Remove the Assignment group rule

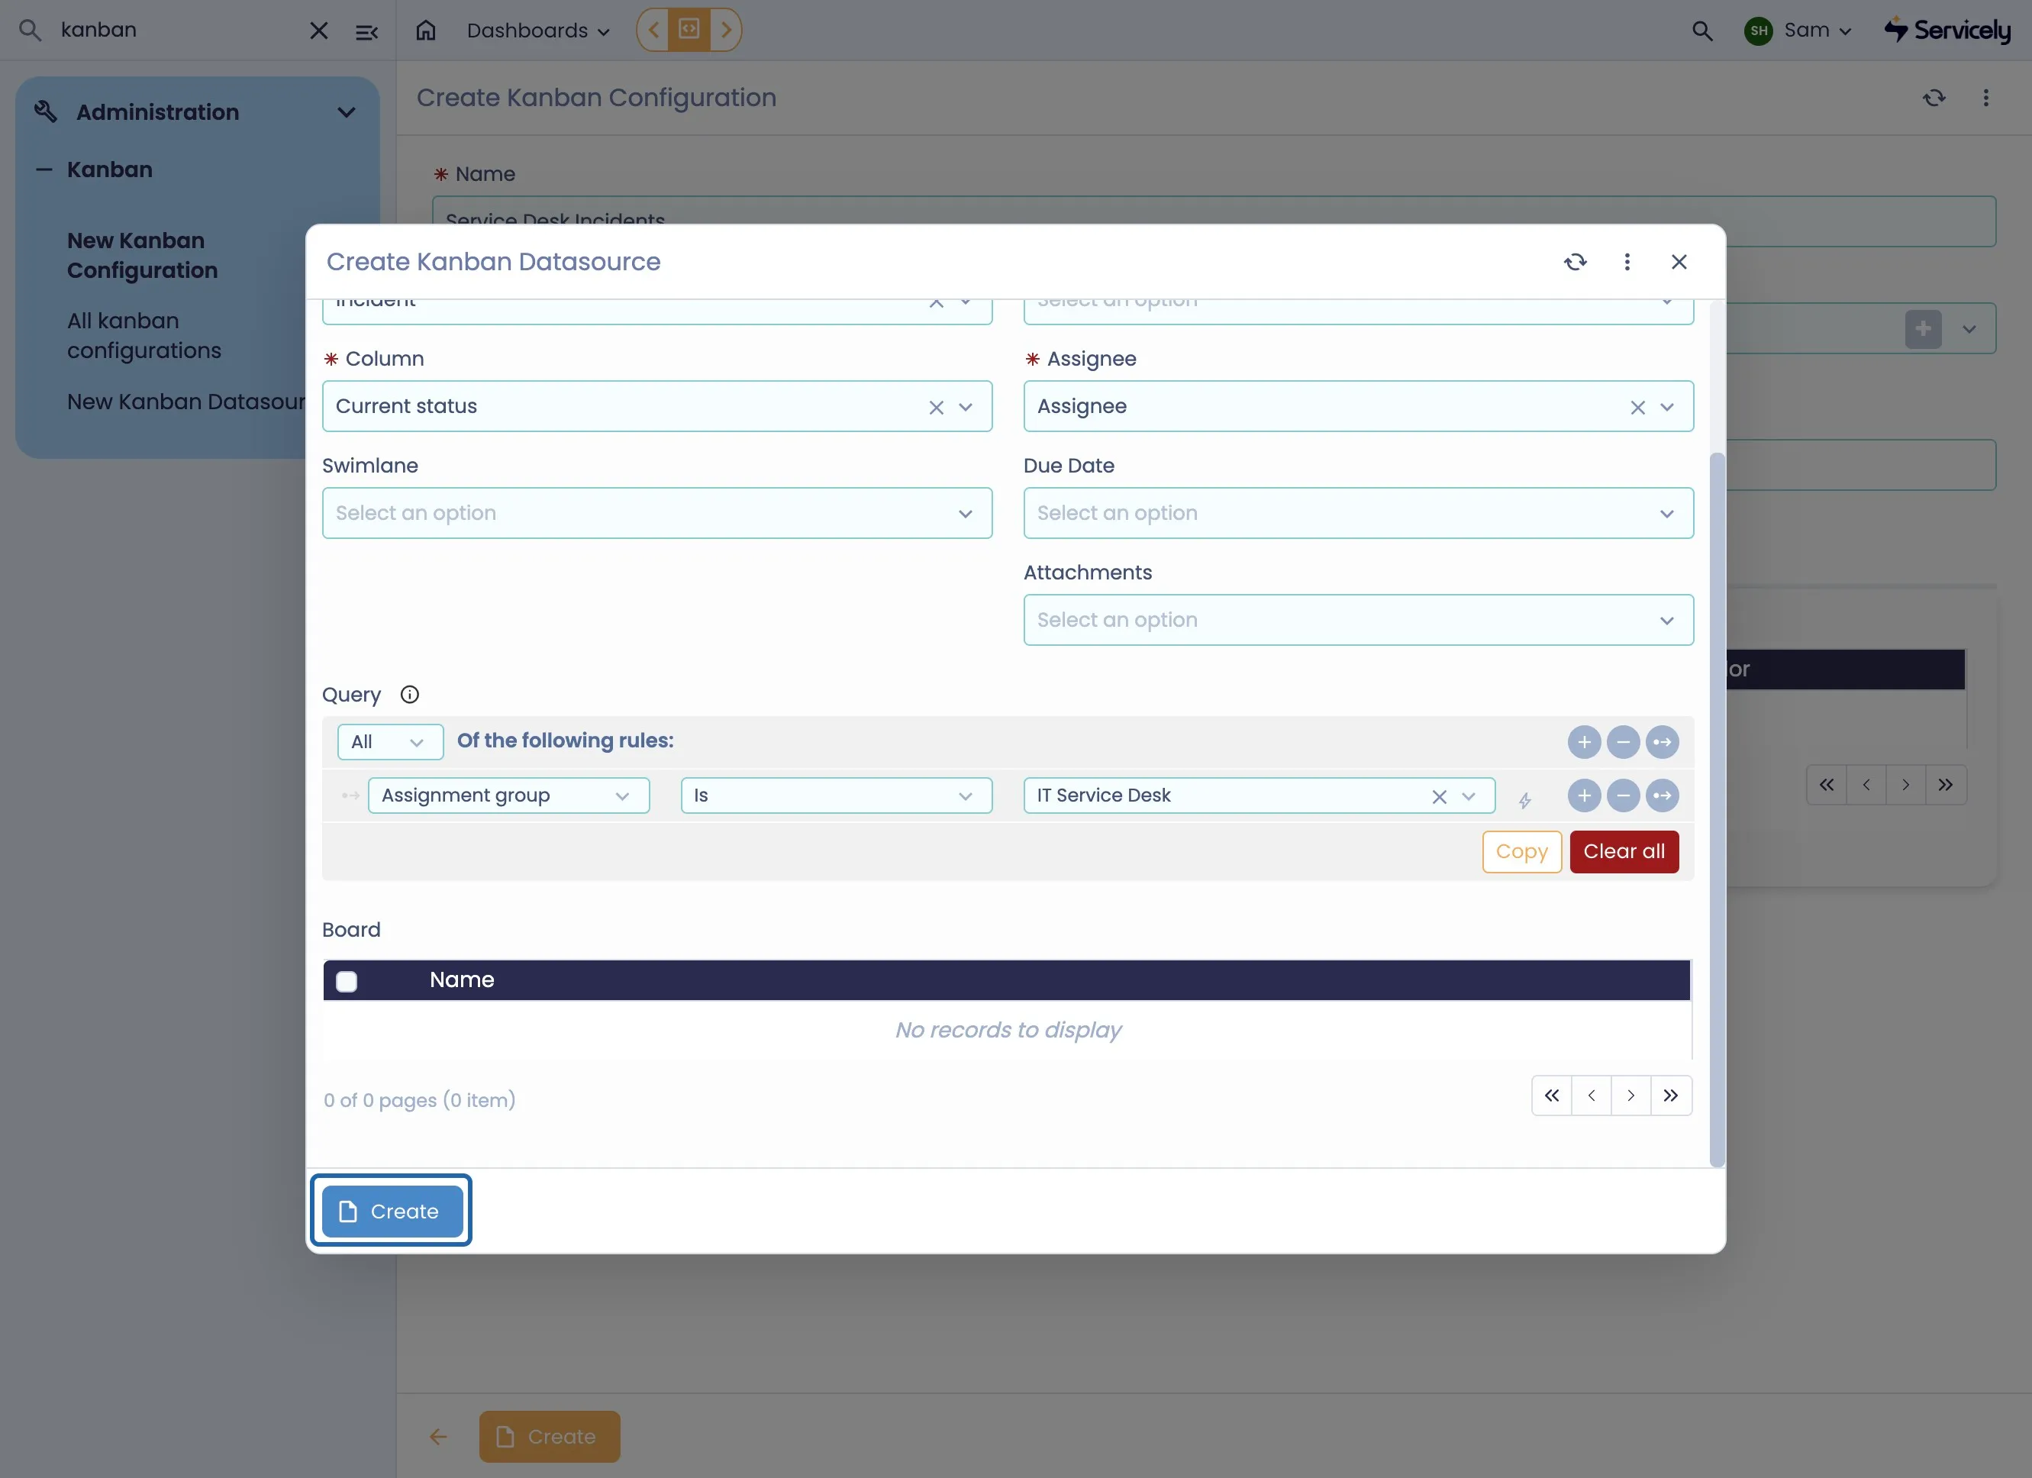click(1623, 796)
